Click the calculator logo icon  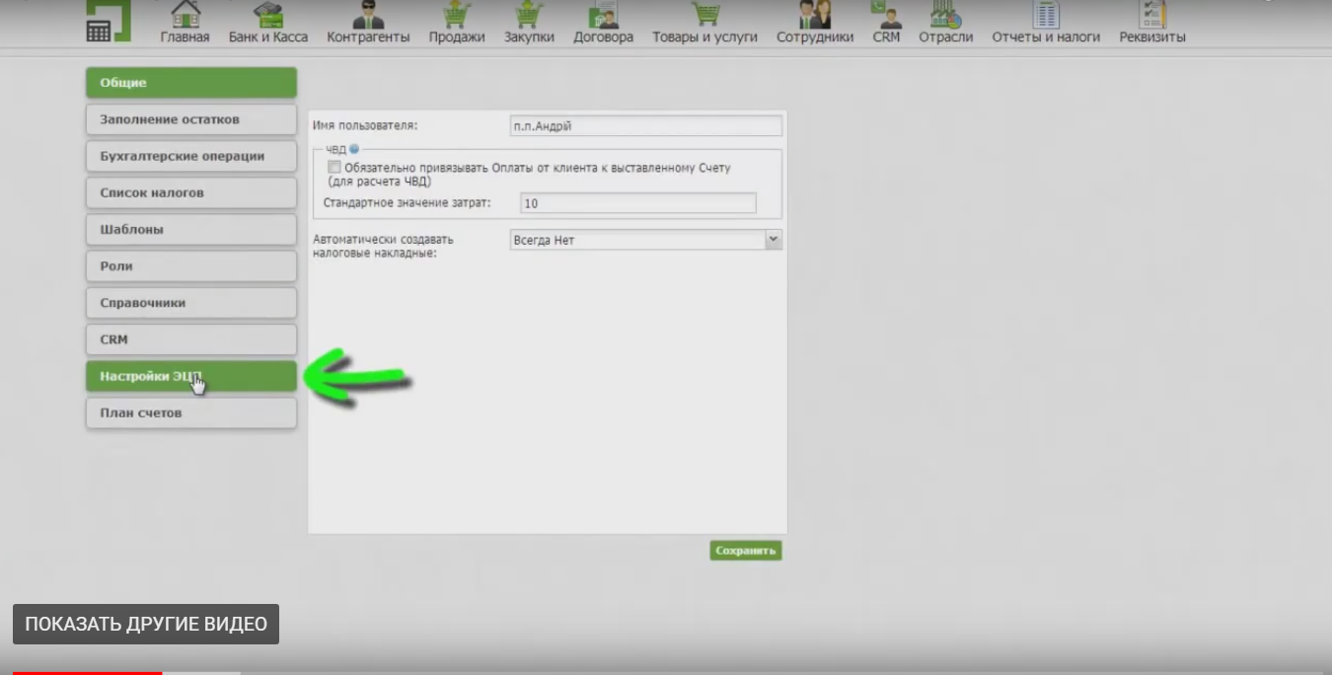tap(108, 21)
